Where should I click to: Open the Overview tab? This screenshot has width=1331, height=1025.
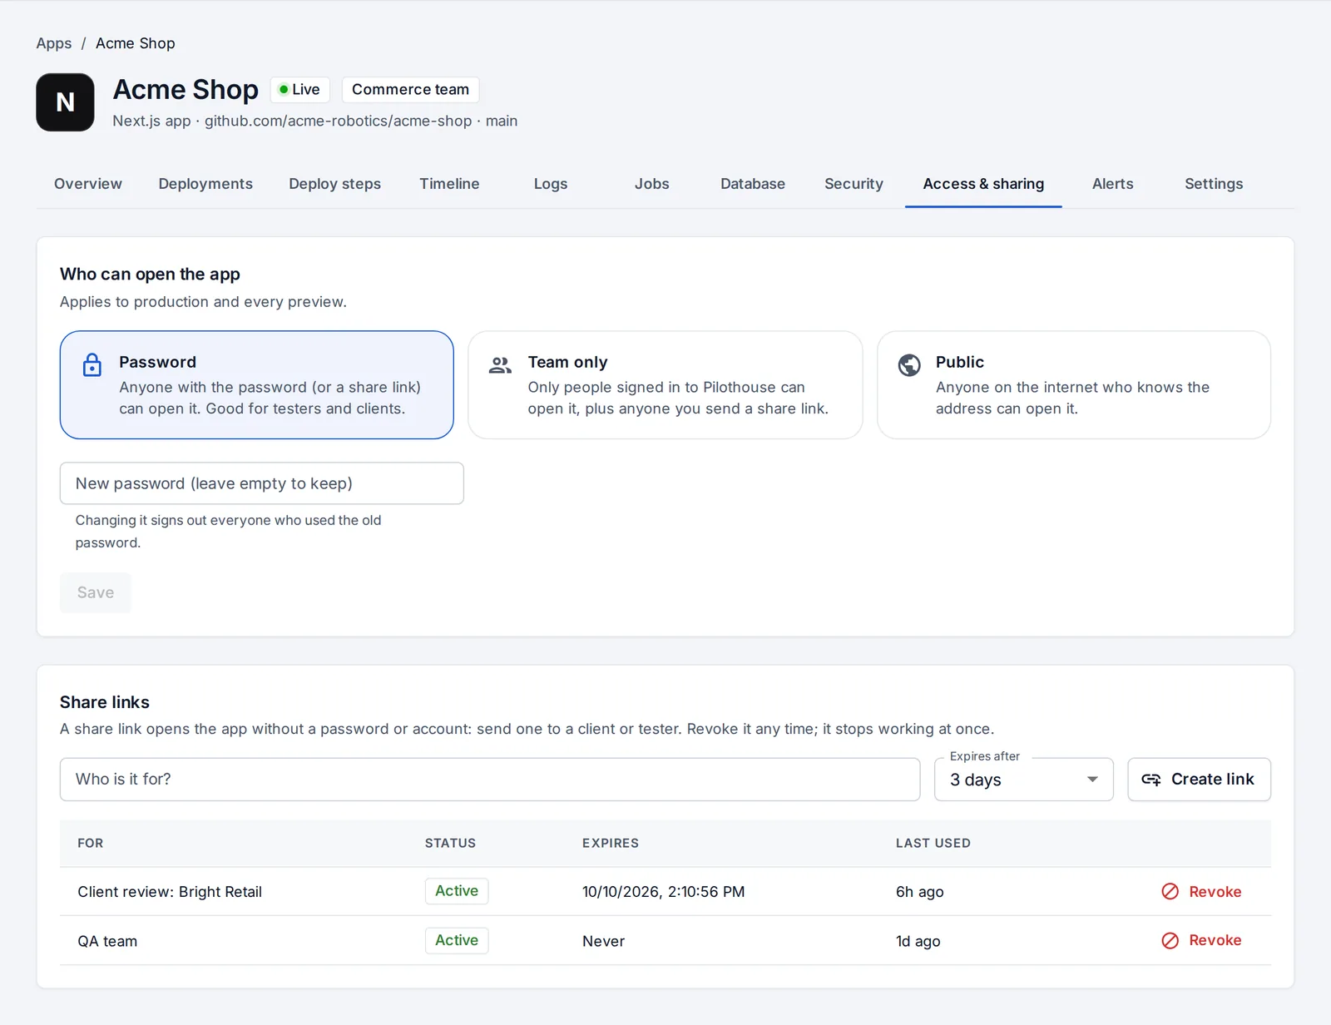pos(88,184)
